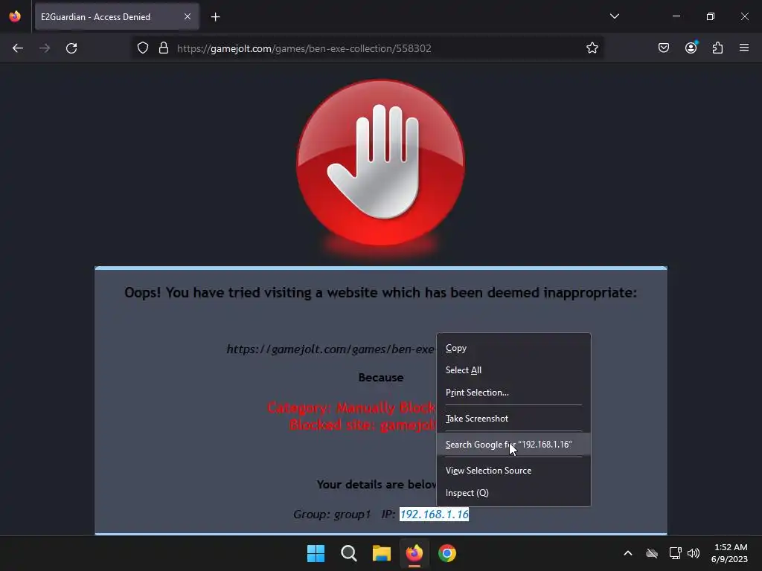The image size is (762, 571).
Task: Choose View Selection Source from the context menu
Action: (513, 471)
